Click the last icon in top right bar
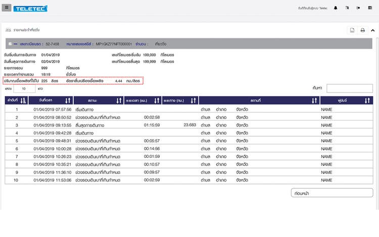379x237 pixels. (x=369, y=8)
